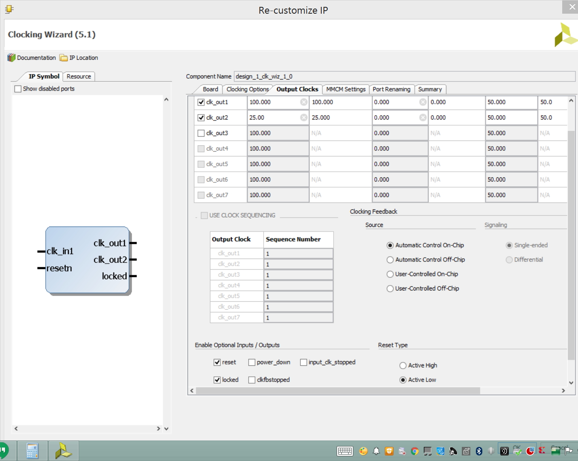The height and width of the screenshot is (461, 578).
Task: Click the Intel graphics tray icon
Action: point(440,451)
